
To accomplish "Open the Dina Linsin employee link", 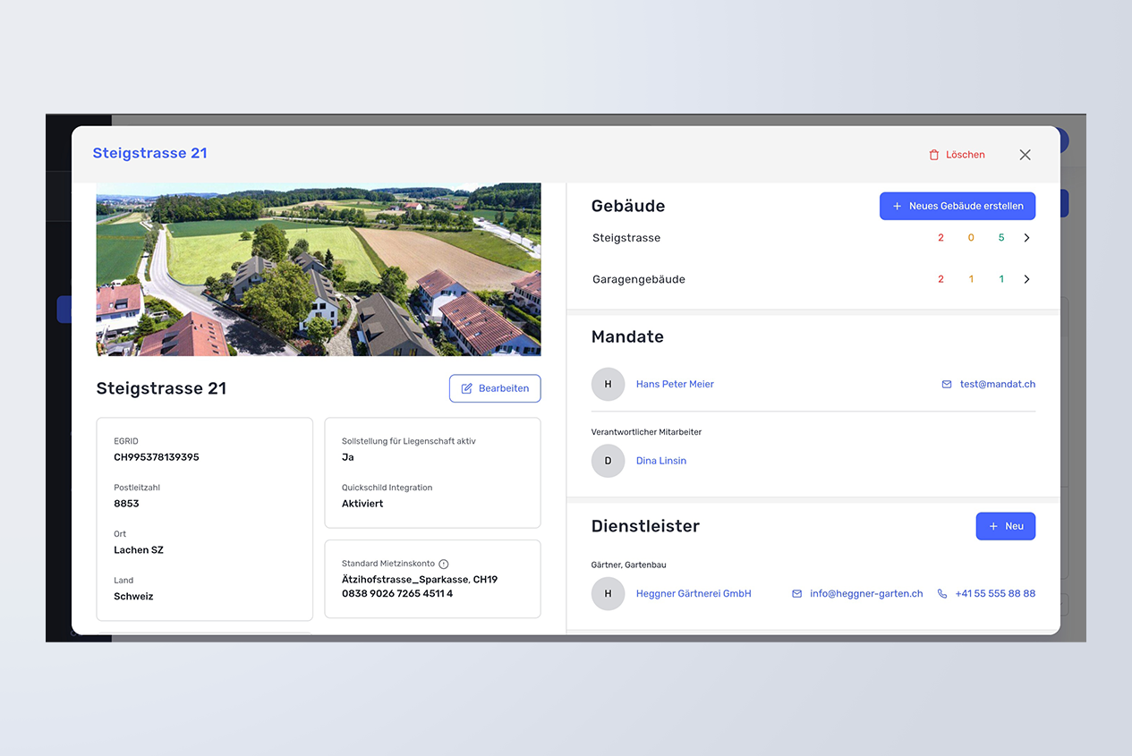I will tap(661, 461).
